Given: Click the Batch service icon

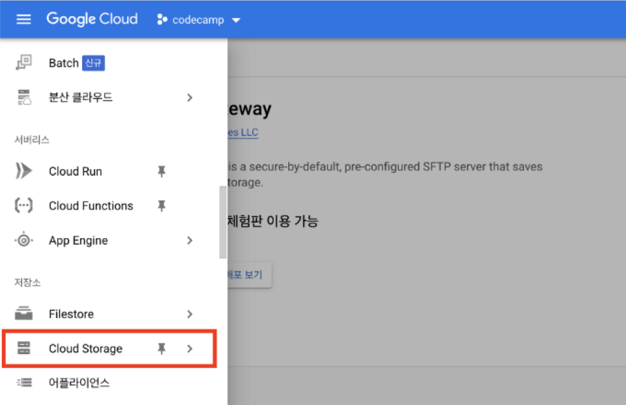Looking at the screenshot, I should (x=23, y=63).
